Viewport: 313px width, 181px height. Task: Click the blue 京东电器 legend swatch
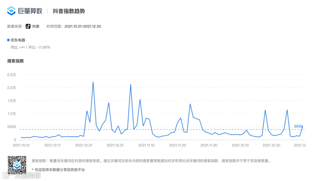[8, 40]
